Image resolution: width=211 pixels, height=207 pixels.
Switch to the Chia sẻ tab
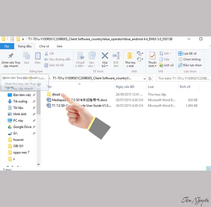[x=44, y=46]
